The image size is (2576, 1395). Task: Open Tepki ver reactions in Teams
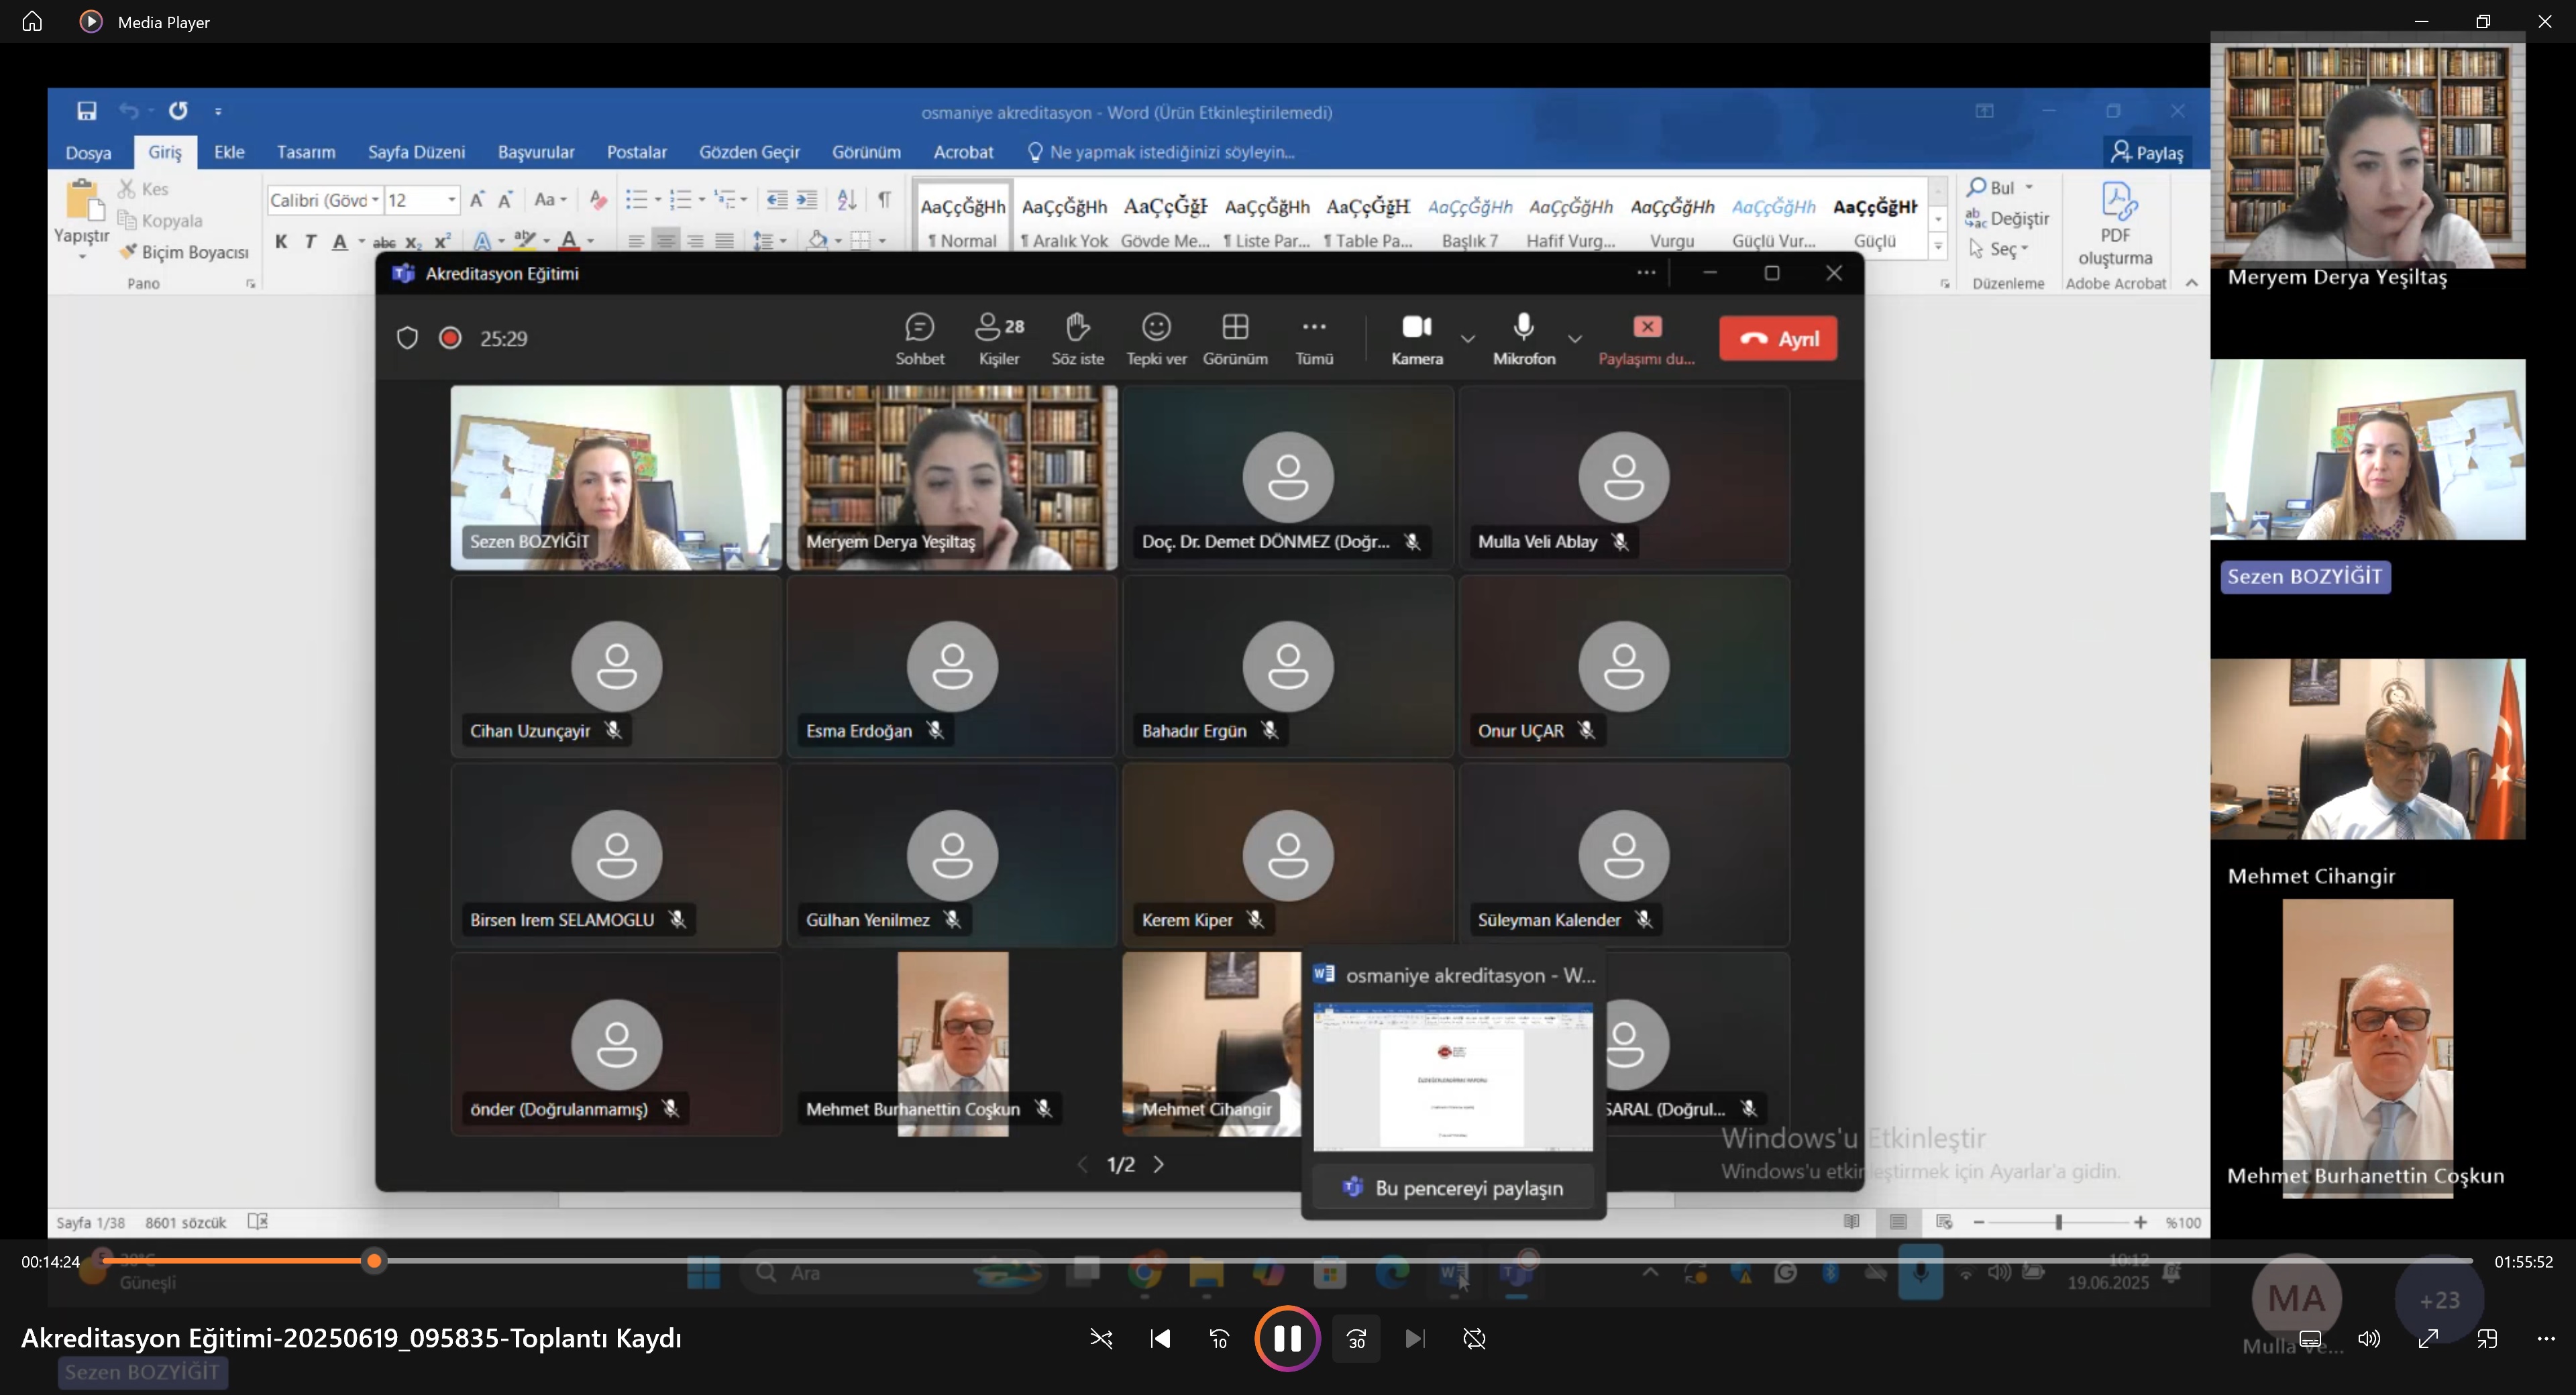click(x=1156, y=339)
